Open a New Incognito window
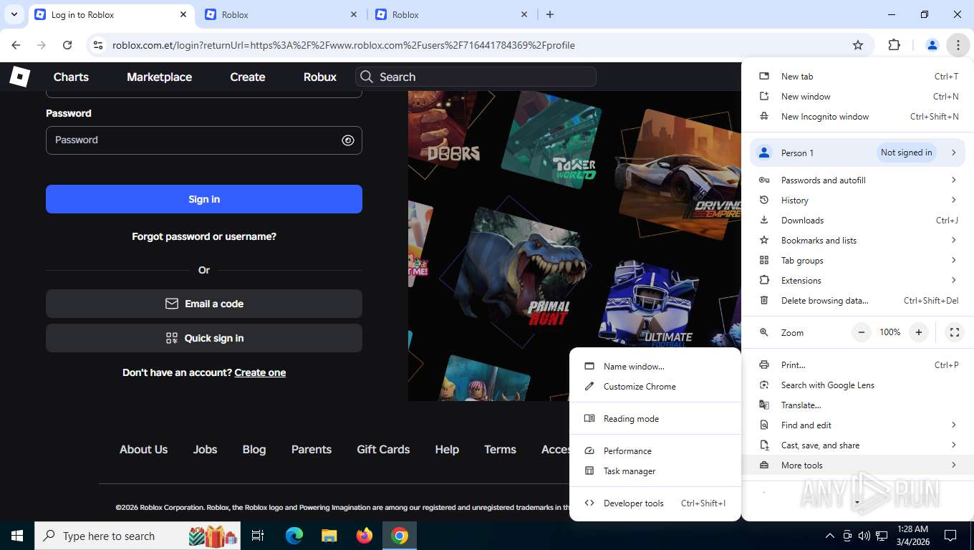This screenshot has width=974, height=550. click(858, 117)
